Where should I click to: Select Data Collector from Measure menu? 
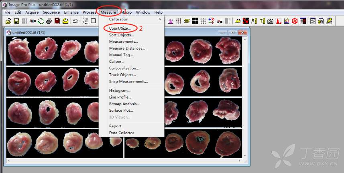coord(122,133)
